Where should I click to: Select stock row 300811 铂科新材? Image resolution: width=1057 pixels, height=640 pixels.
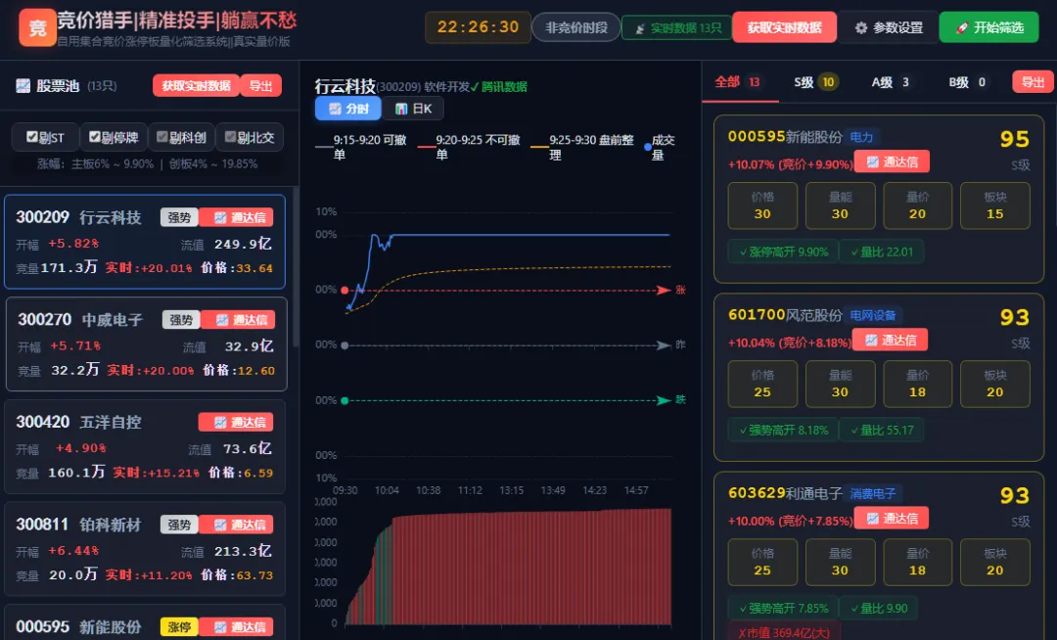pyautogui.click(x=145, y=549)
